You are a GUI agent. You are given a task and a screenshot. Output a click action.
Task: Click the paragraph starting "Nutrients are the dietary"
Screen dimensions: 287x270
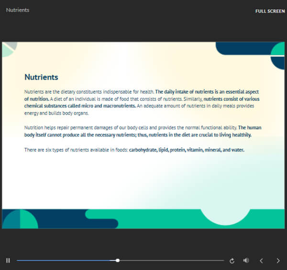[142, 103]
